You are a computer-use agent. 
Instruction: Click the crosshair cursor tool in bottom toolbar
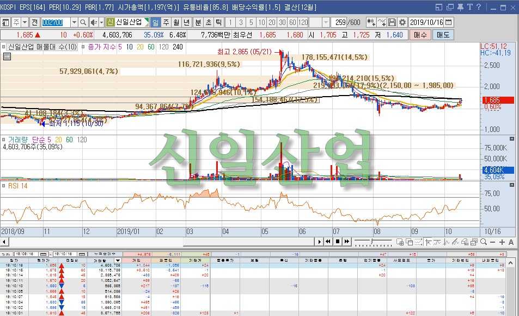point(428,242)
